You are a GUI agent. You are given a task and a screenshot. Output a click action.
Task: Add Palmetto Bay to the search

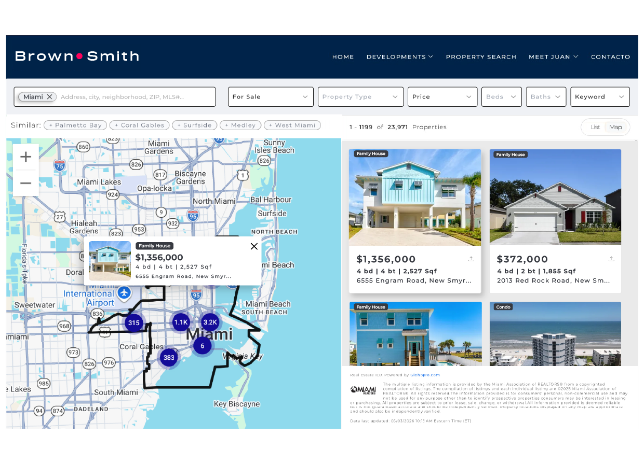pyautogui.click(x=75, y=125)
